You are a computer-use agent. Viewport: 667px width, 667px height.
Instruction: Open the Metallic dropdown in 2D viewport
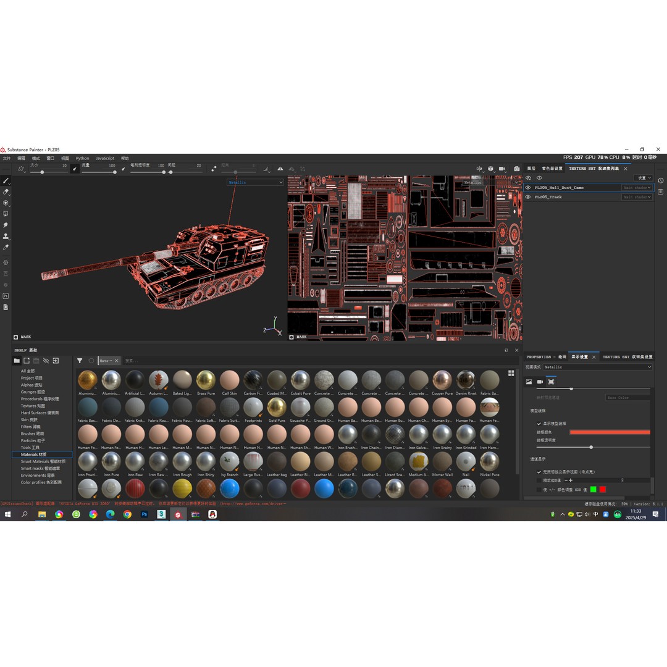492,182
